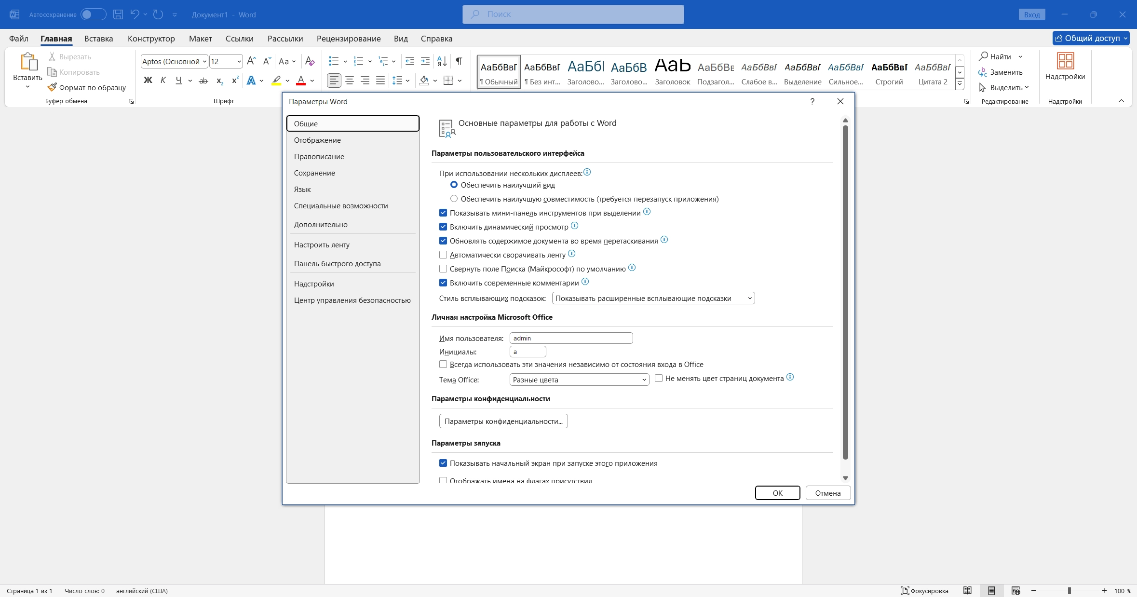Click the Отмена button
This screenshot has width=1137, height=597.
tap(828, 493)
